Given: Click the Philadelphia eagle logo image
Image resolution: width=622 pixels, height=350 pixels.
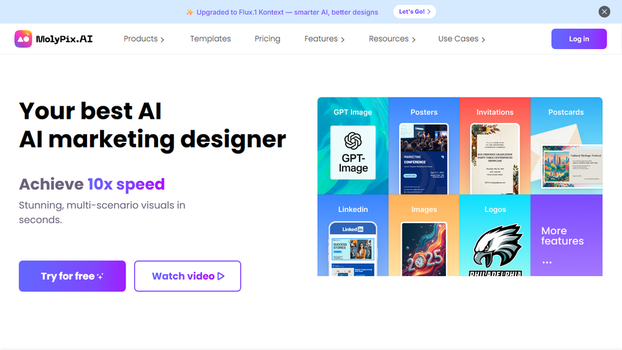Looking at the screenshot, I should 497,250.
